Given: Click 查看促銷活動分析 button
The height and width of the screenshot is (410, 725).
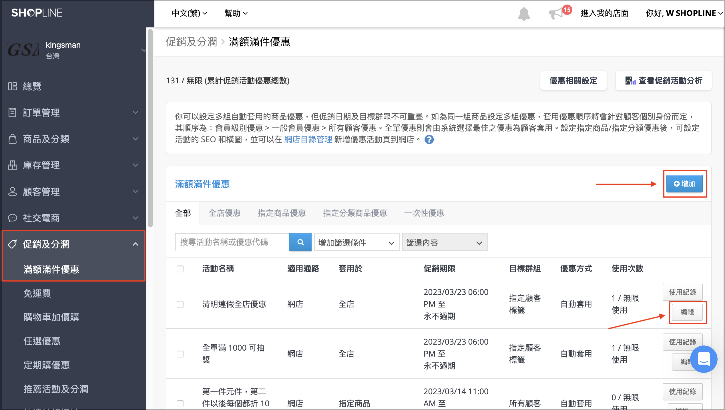Looking at the screenshot, I should click(664, 81).
